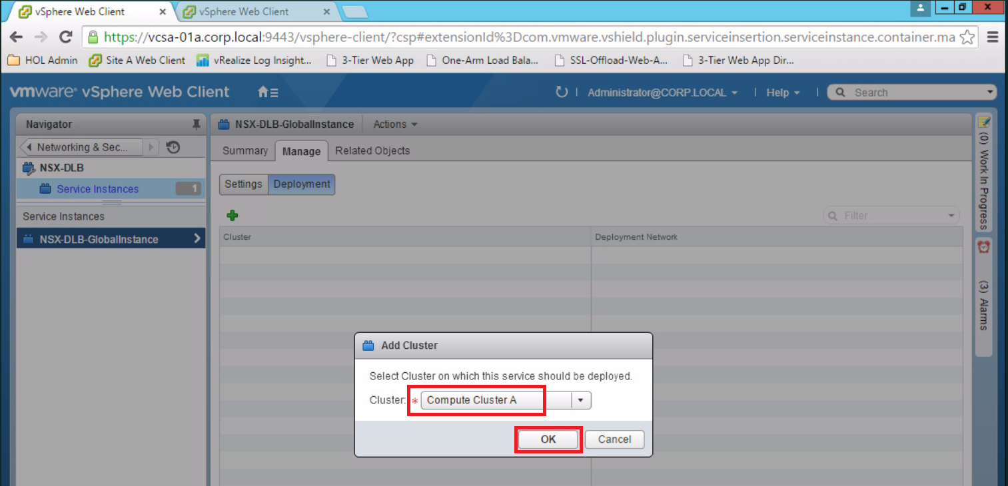Cancel the Add Cluster dialog
Image resolution: width=1008 pixels, height=486 pixels.
pos(614,439)
